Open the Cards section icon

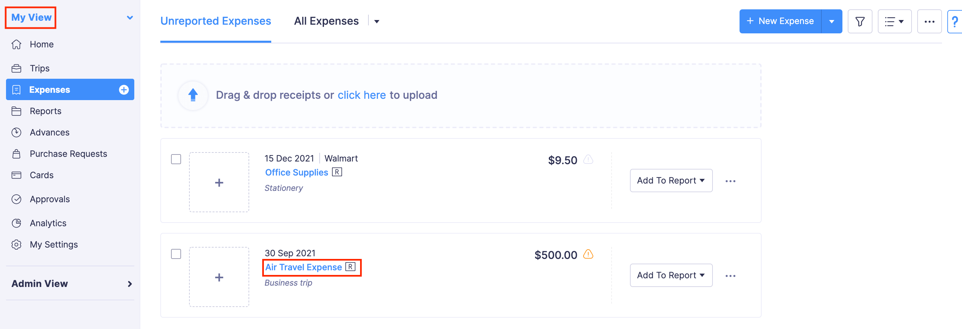point(17,175)
